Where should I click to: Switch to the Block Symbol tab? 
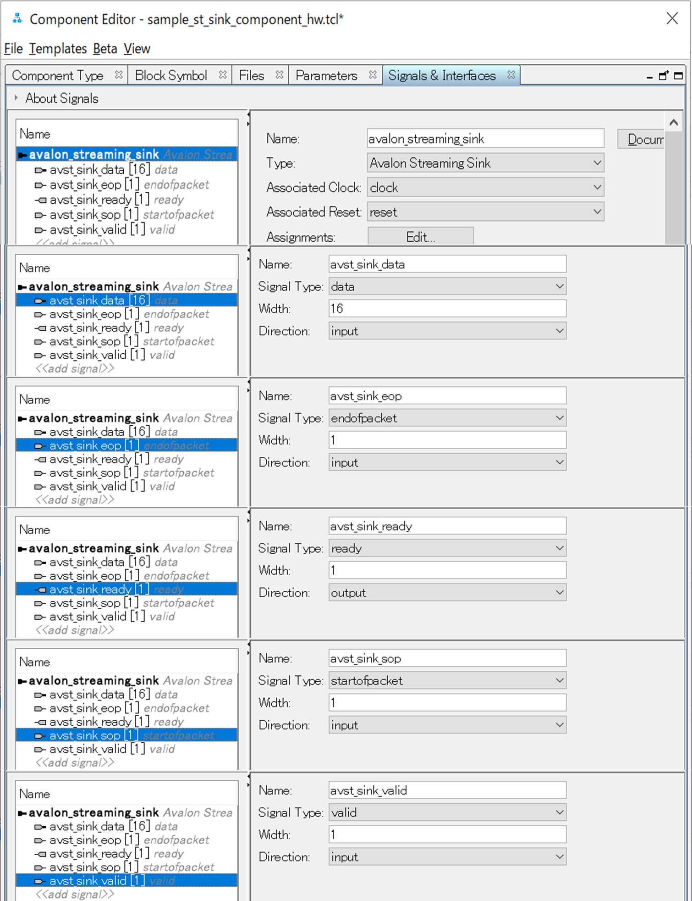[171, 75]
